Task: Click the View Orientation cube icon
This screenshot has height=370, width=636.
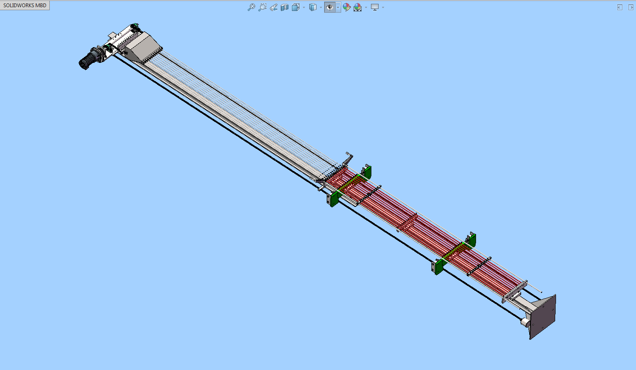Action: (296, 7)
